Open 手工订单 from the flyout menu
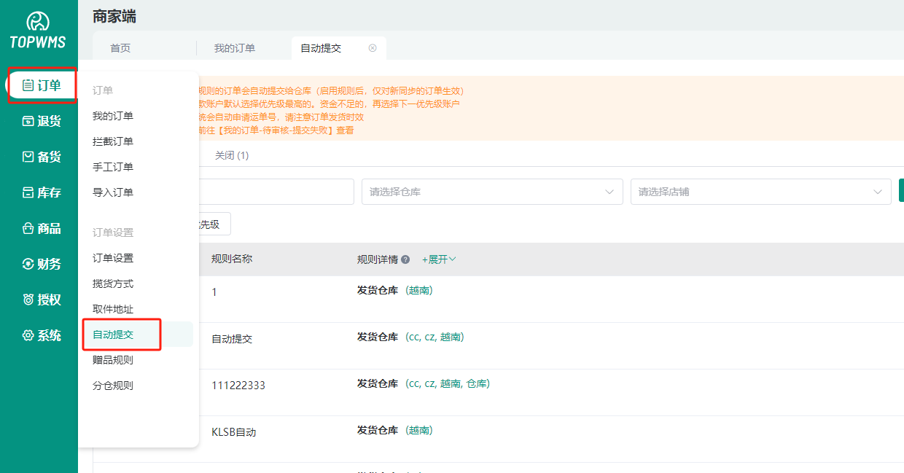The width and height of the screenshot is (904, 473). point(113,167)
